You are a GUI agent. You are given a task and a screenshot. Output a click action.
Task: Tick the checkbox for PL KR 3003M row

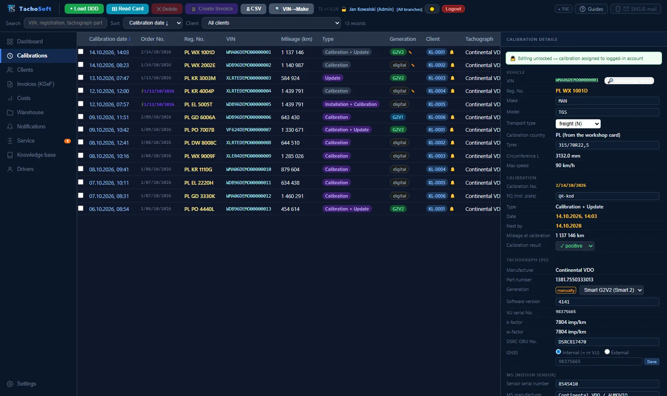[80, 78]
